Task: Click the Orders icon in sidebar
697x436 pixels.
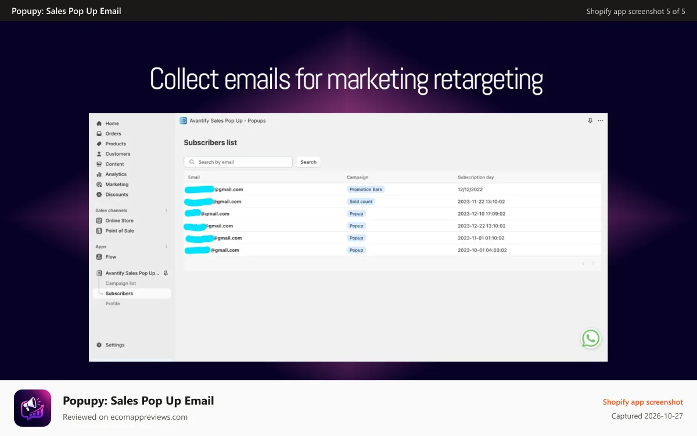Action: (99, 134)
